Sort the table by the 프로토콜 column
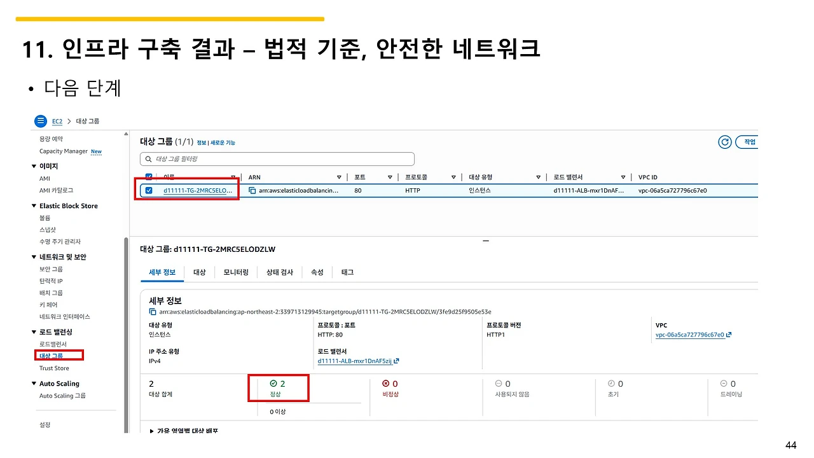 453,177
